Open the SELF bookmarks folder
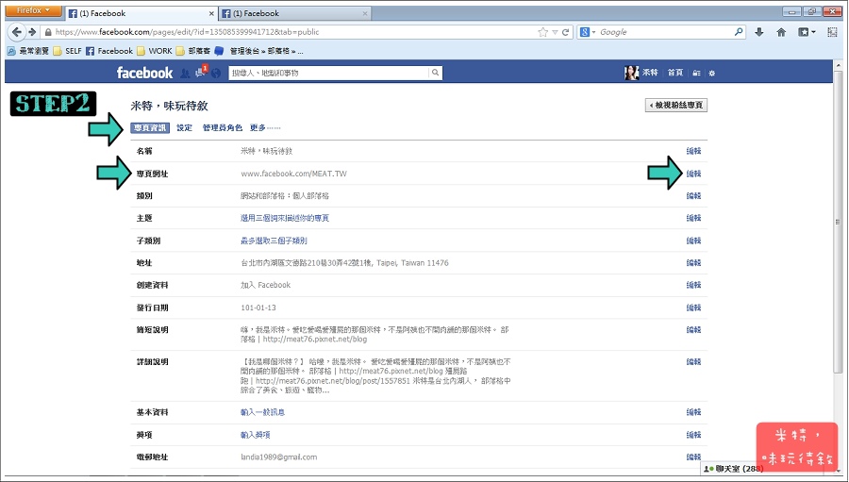 [67, 51]
